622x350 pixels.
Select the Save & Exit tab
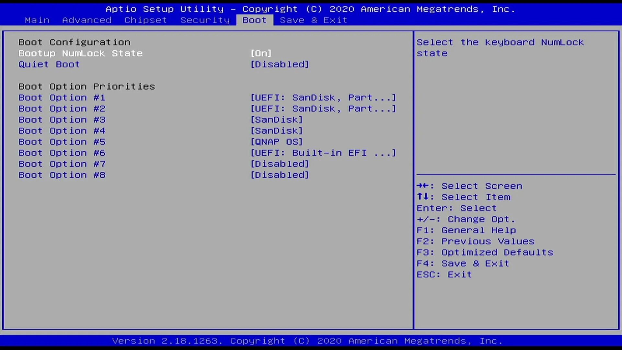(313, 20)
